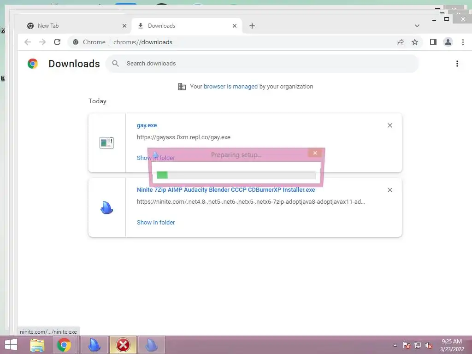Open File Explorer from the taskbar
Image resolution: width=472 pixels, height=354 pixels.
tap(37, 345)
